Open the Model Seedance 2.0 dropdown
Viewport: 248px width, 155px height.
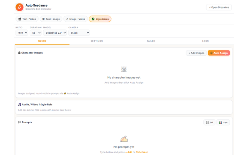[x=55, y=33]
